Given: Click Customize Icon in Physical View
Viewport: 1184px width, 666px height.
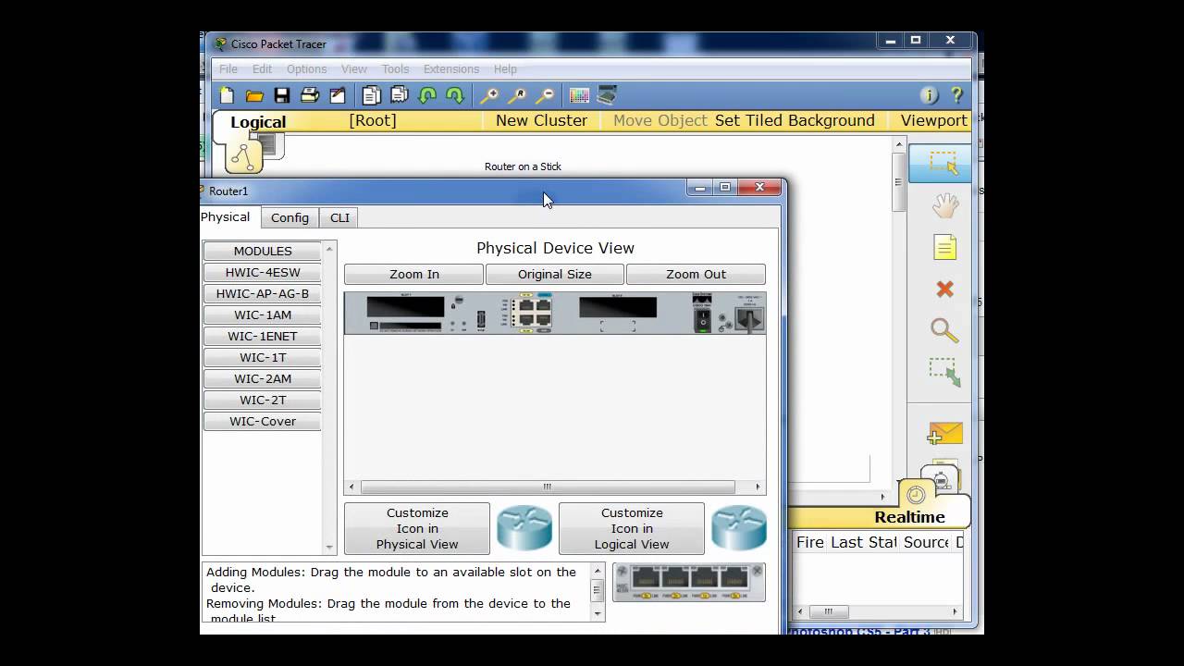Looking at the screenshot, I should click(x=417, y=528).
